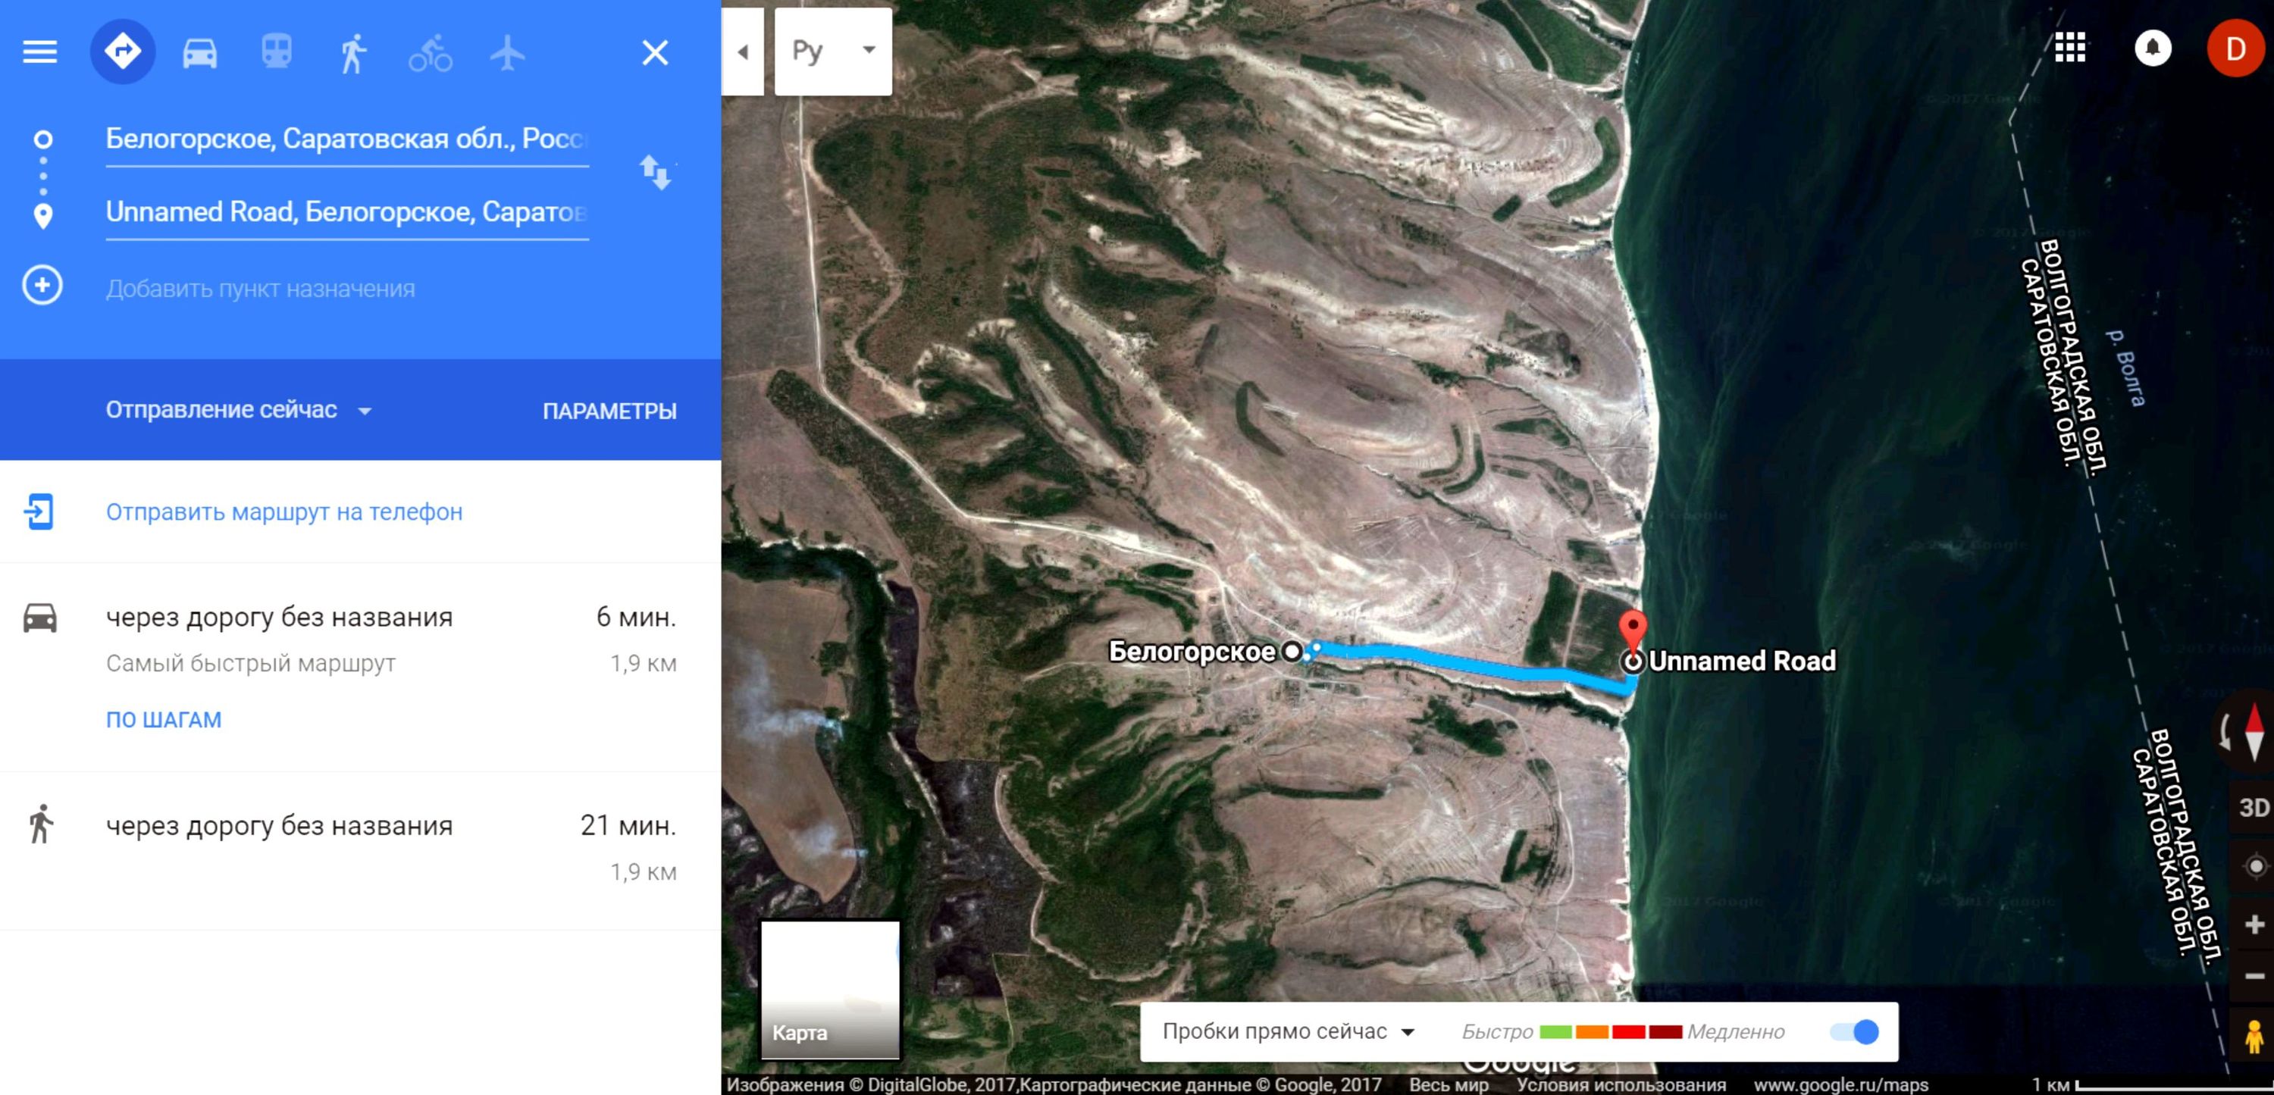This screenshot has height=1095, width=2274.
Task: Toggle 3D view on the map
Action: (x=2253, y=807)
